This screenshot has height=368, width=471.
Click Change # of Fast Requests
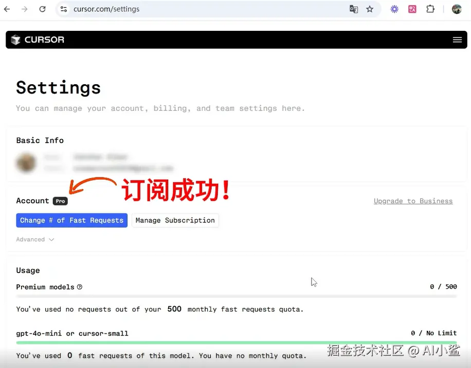click(x=72, y=220)
